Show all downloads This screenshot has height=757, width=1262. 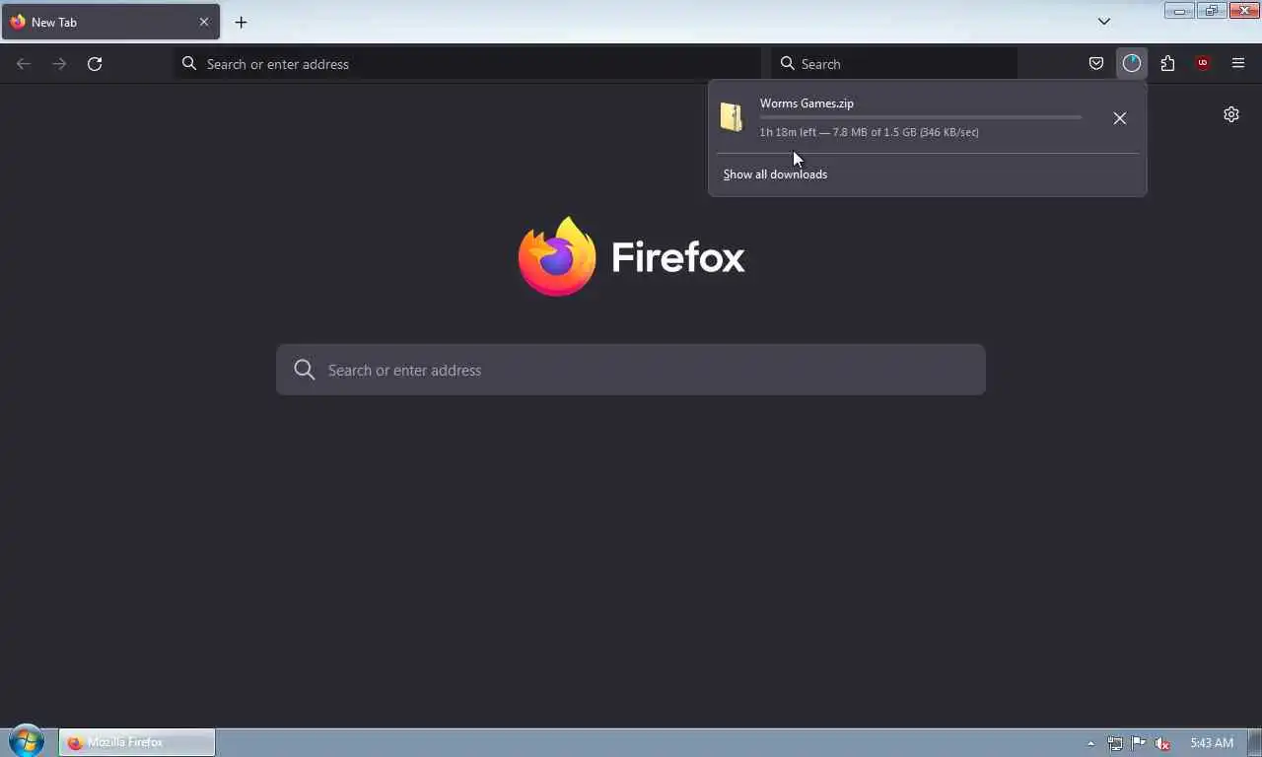pyautogui.click(x=775, y=174)
